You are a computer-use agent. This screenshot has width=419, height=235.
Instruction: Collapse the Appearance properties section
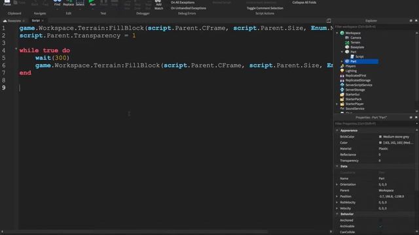click(337, 131)
